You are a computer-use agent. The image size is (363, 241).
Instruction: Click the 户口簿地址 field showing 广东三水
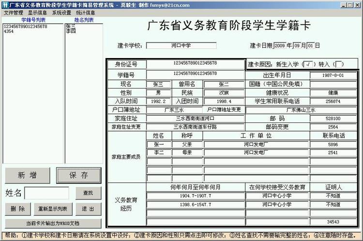click(x=175, y=110)
